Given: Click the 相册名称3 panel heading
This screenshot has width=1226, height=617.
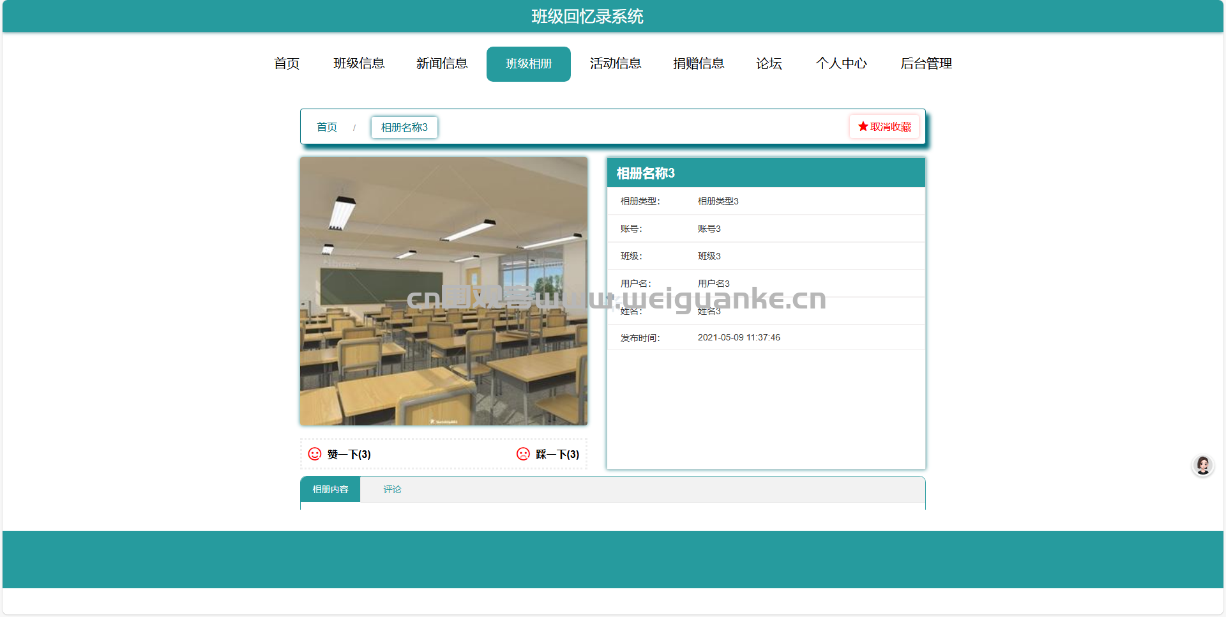Looking at the screenshot, I should 646,173.
